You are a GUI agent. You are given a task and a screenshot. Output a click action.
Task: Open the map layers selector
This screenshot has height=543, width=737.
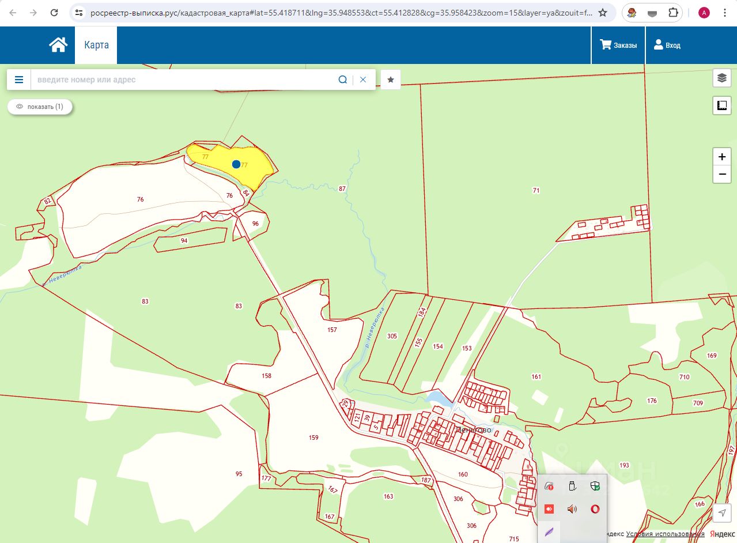(x=721, y=77)
